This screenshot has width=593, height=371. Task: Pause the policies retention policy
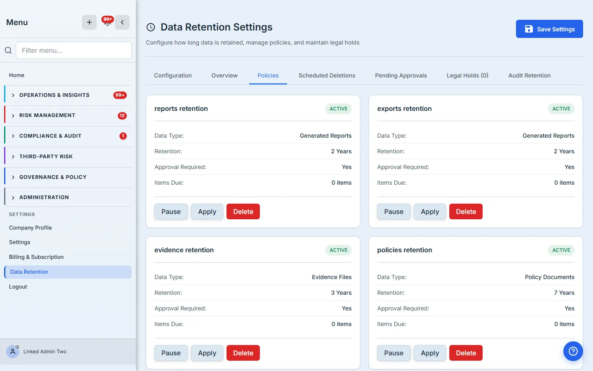click(x=394, y=353)
